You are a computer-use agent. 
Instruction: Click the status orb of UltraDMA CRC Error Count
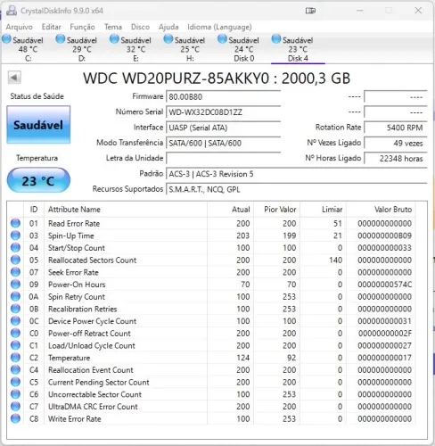[x=15, y=407]
